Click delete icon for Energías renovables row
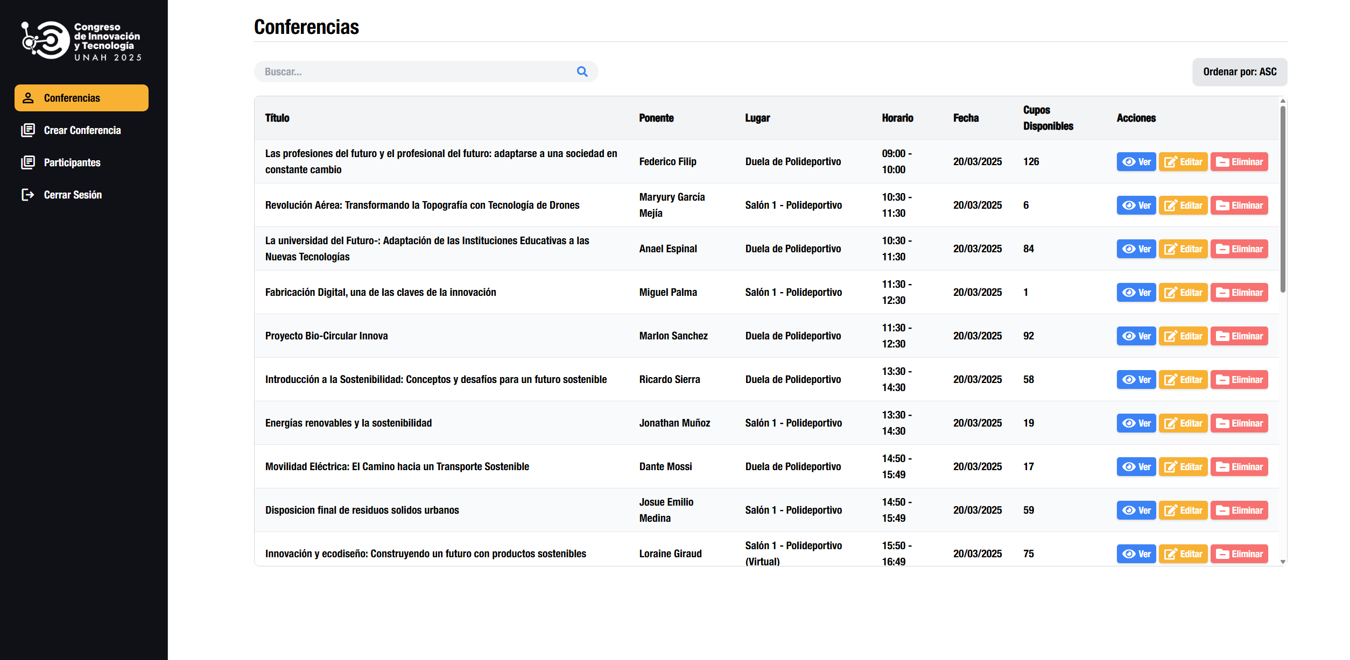Image resolution: width=1350 pixels, height=660 pixels. pyautogui.click(x=1222, y=423)
